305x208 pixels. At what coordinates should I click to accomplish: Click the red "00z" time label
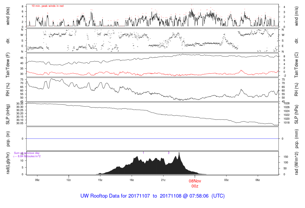coord(195,186)
